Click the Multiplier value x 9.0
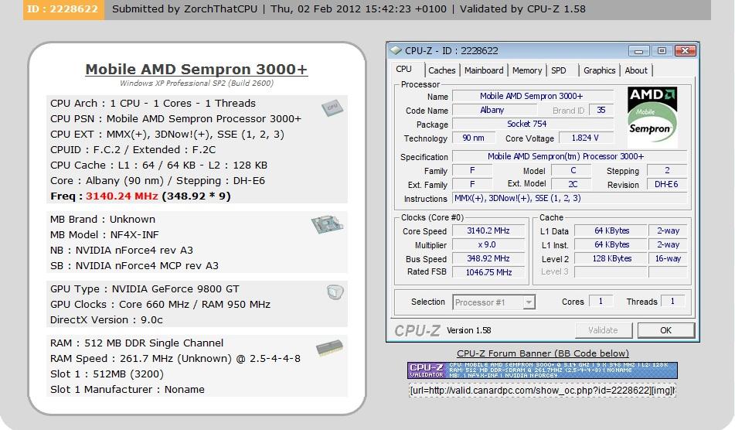Image resolution: width=735 pixels, height=430 pixels. 488,245
